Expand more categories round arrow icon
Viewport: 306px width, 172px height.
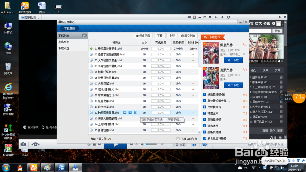274,24
